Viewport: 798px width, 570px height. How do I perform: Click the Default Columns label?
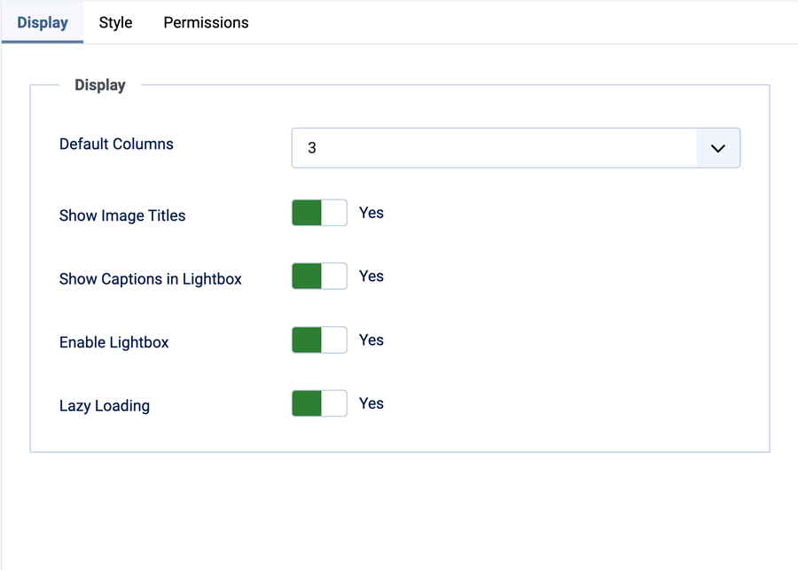pyautogui.click(x=116, y=144)
